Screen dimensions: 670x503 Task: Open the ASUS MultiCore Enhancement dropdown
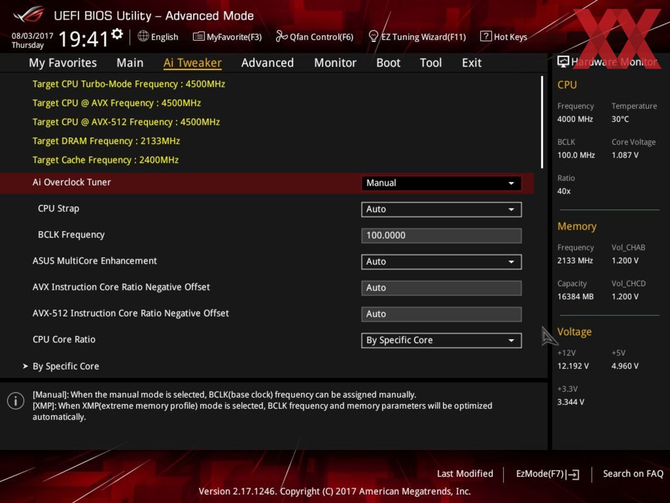pyautogui.click(x=441, y=261)
